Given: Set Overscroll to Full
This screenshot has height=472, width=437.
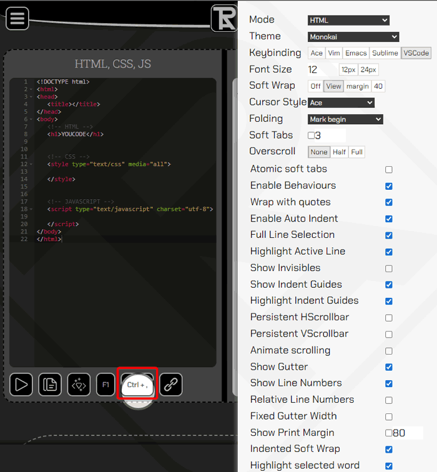Looking at the screenshot, I should point(356,152).
